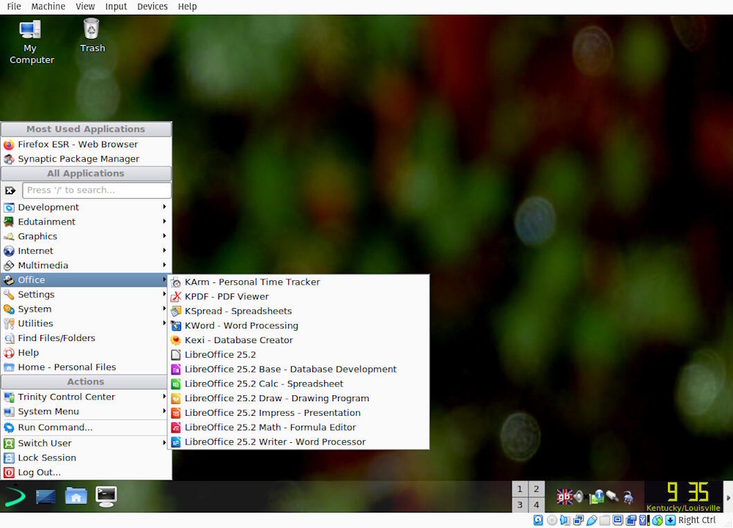The image size is (733, 528).
Task: Launch the terminal from the panel
Action: 106,496
